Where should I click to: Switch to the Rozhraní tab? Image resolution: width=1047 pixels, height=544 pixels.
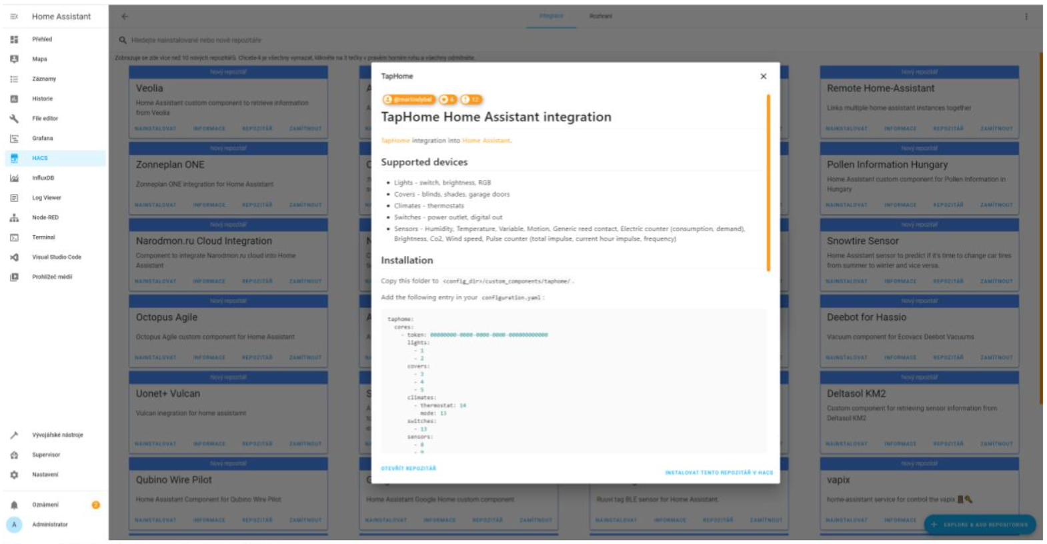tap(600, 16)
